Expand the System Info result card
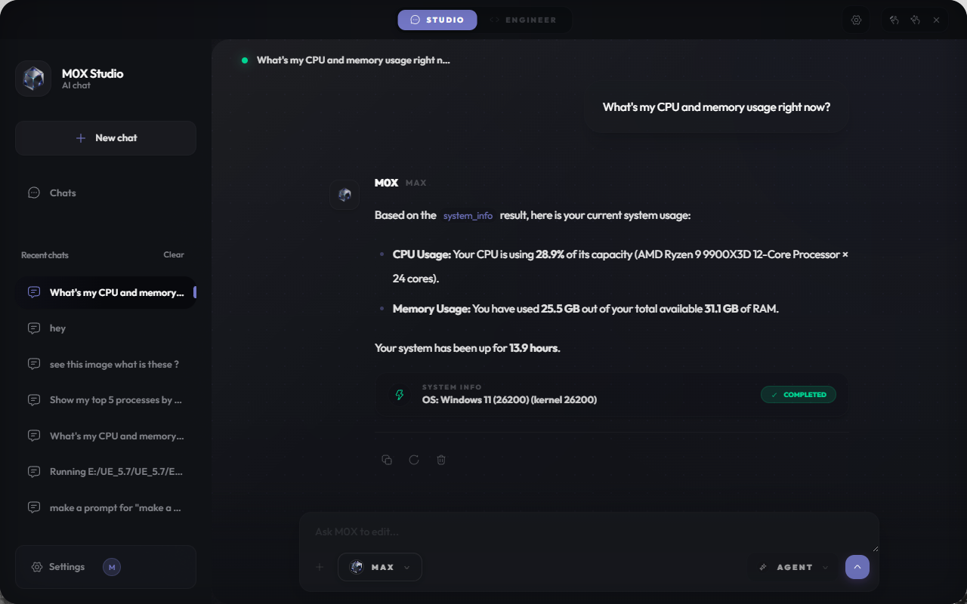 (x=611, y=394)
